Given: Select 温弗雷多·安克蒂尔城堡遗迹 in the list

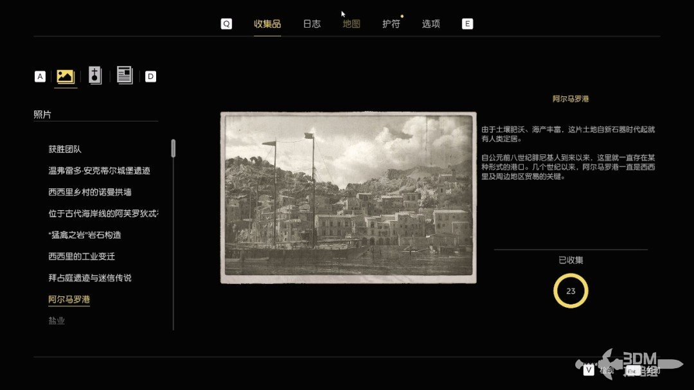Looking at the screenshot, I should click(99, 171).
